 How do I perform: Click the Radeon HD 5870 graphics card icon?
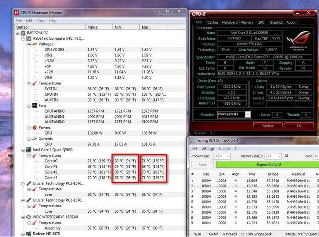[28, 234]
